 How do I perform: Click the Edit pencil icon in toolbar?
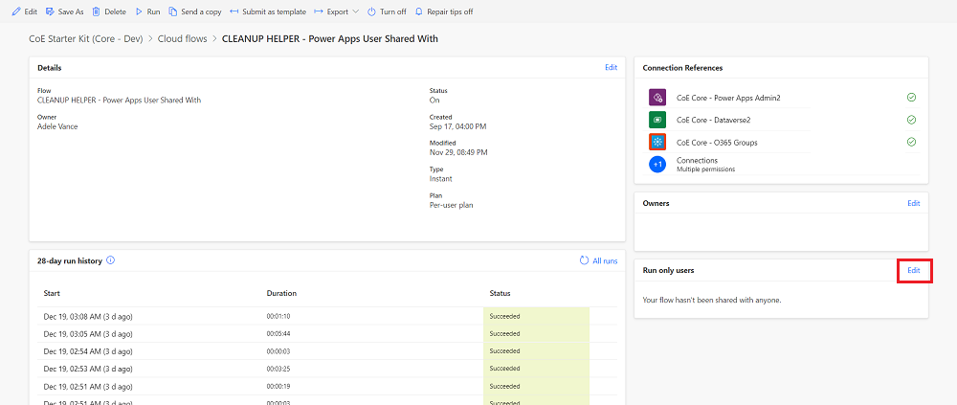[x=15, y=11]
